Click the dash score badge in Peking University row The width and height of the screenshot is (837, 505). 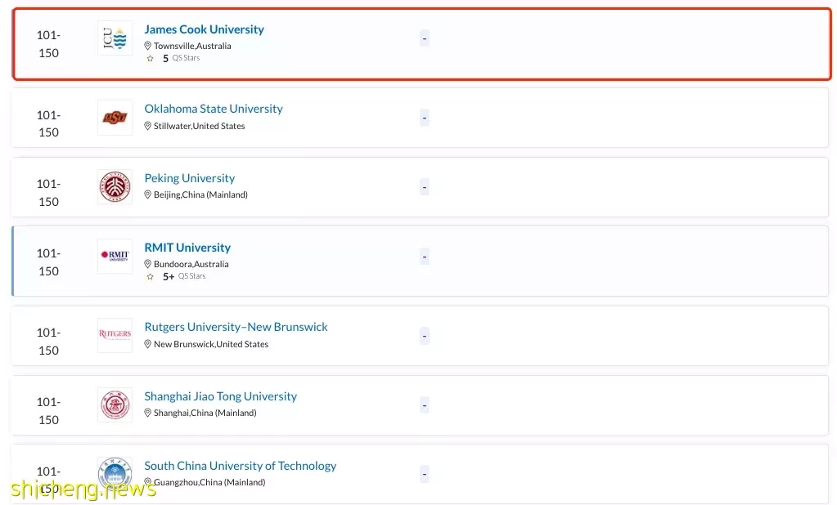(x=425, y=187)
